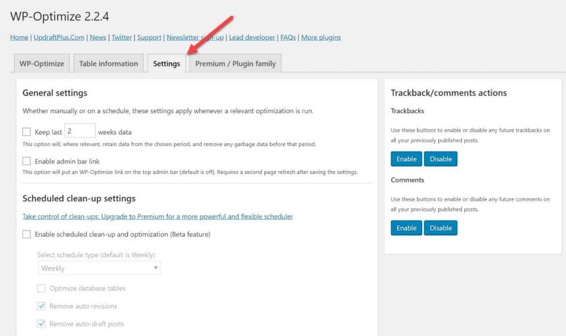Viewport: 566px width, 336px height.
Task: Enable scheduled clean-up and optimization checkbox
Action: 26,234
